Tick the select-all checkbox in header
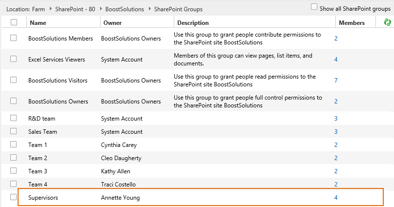Image resolution: width=394 pixels, height=207 pixels. 14,22
